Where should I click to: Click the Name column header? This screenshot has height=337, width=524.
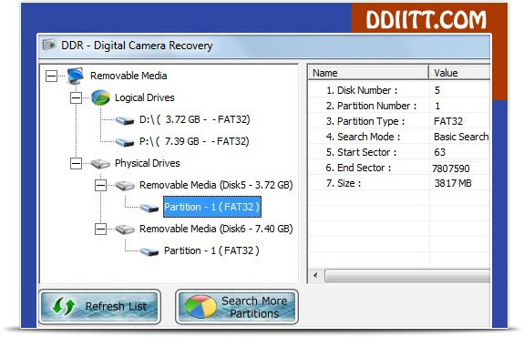point(368,73)
